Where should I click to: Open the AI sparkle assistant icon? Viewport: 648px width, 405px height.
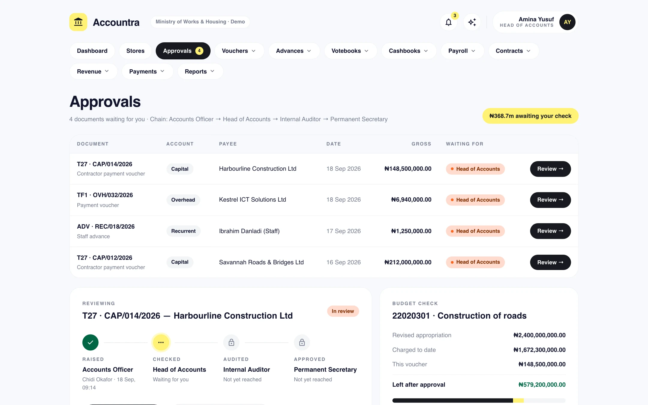point(472,22)
